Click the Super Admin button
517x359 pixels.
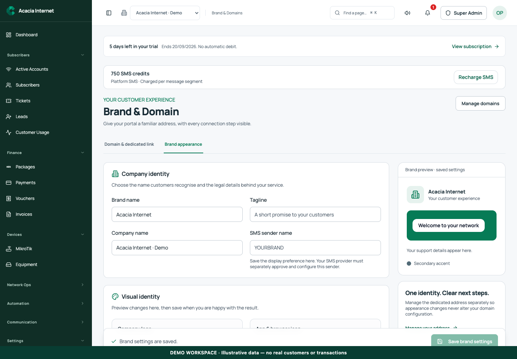(x=464, y=13)
